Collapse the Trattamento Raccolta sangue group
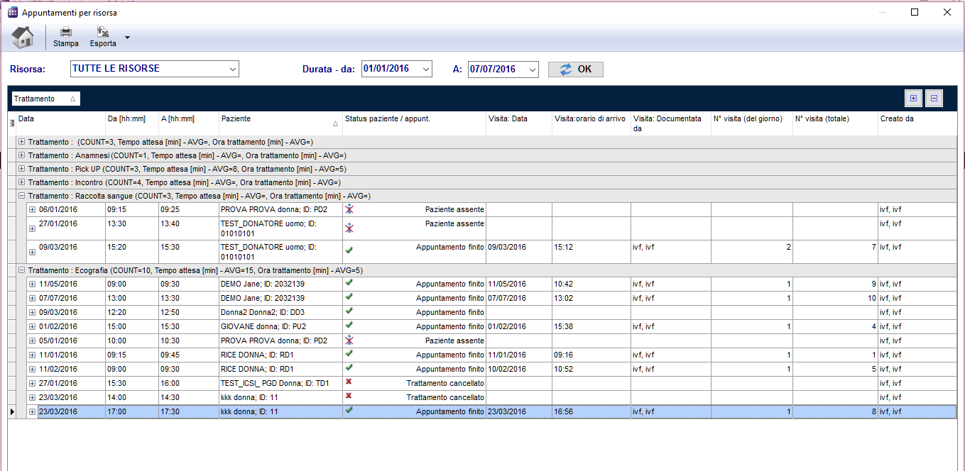The width and height of the screenshot is (965, 471). click(x=21, y=196)
